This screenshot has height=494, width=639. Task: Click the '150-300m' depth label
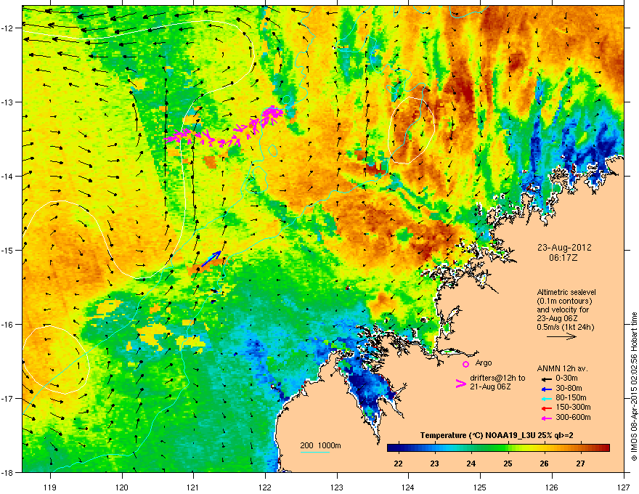[x=573, y=407]
